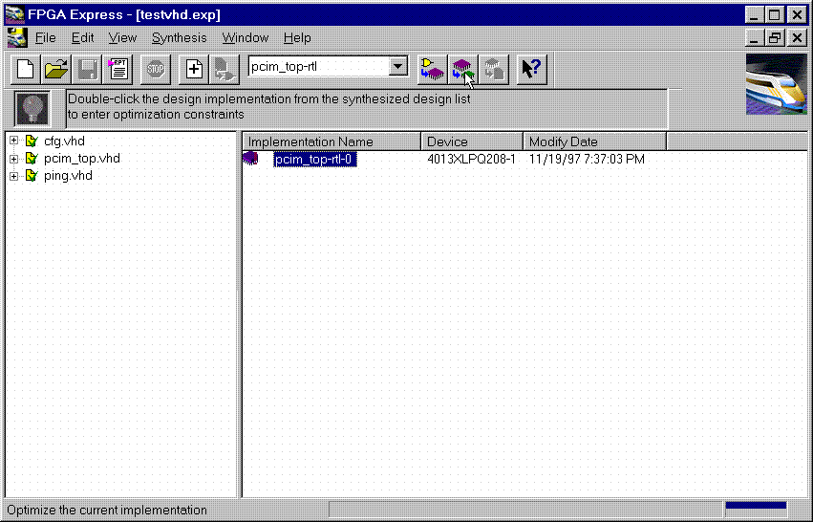
Task: Open the File menu
Action: click(45, 38)
